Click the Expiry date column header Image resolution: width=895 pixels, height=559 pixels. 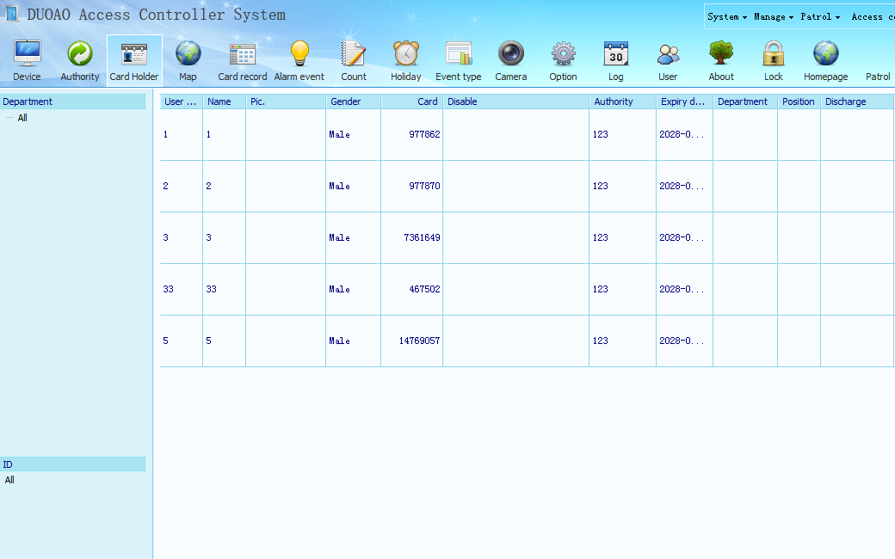(683, 101)
